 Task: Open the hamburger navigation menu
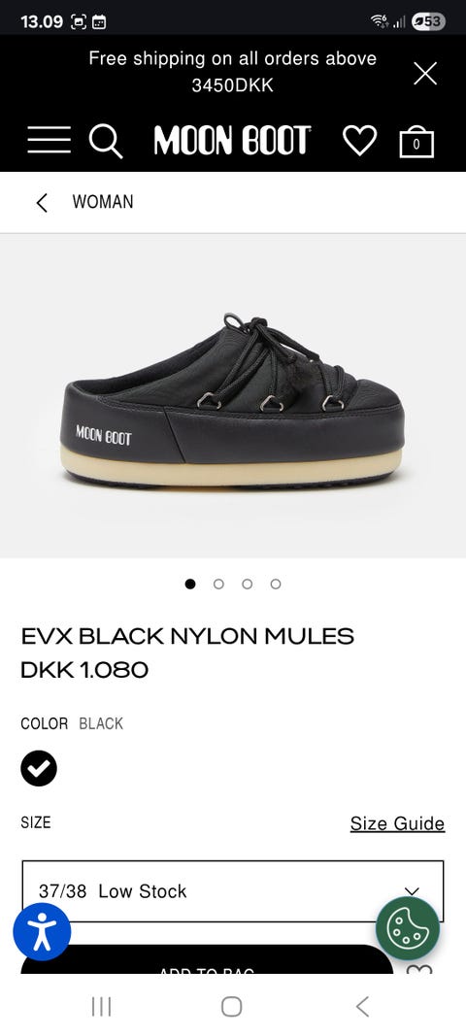[49, 140]
